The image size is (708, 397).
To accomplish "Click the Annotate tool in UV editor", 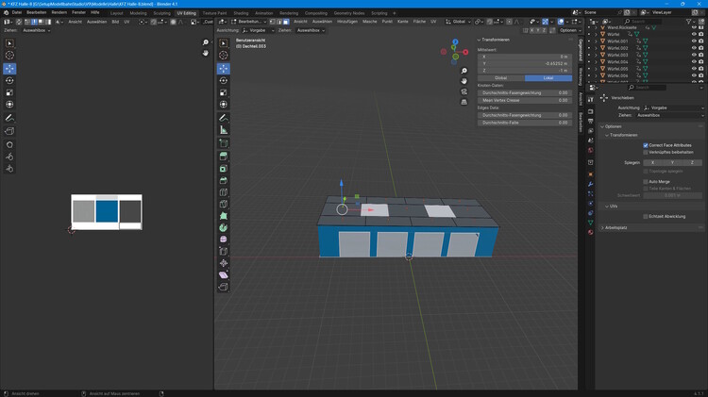I will (x=10, y=118).
